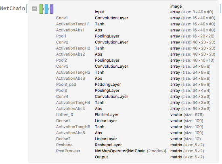The image size is (222, 164).
Task: Open the ActivationTangH1 Tanh layer
Action: click(136, 24)
